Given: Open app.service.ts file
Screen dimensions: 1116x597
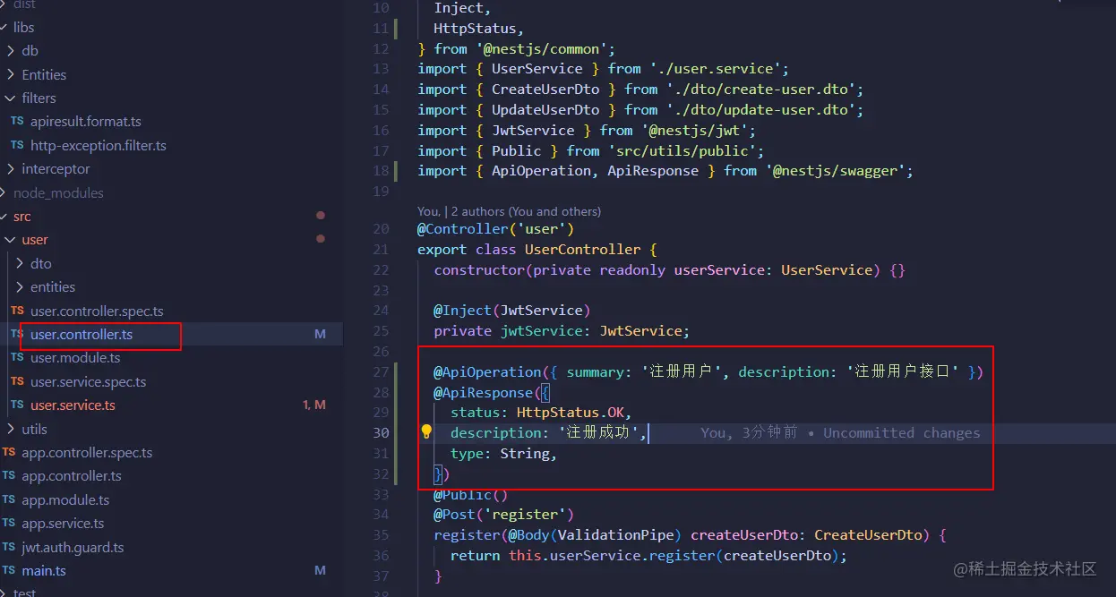Looking at the screenshot, I should (63, 524).
